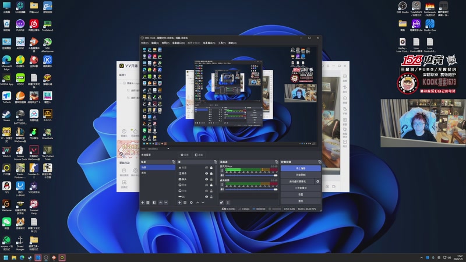Unlock the topmost source in the Sources list
466x262 pixels.
click(211, 168)
